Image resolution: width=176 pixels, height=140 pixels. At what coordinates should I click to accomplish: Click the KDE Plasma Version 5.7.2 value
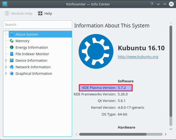(122, 88)
